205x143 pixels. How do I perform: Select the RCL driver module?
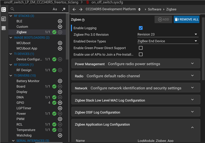point(20,125)
